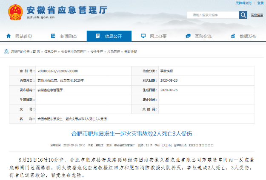Viewport: 266px width, 180px height.
Task: Click the national emblem logo
Action: click(15, 12)
